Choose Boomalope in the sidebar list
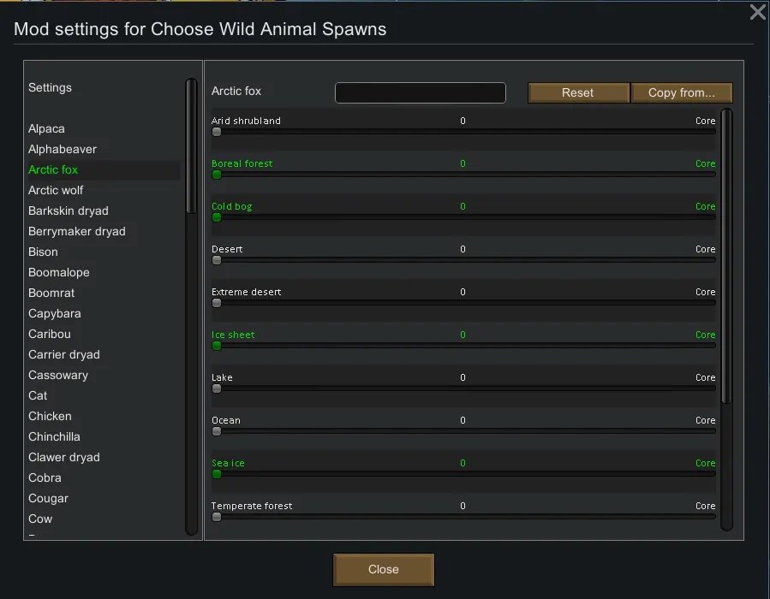The height and width of the screenshot is (599, 770). 58,272
